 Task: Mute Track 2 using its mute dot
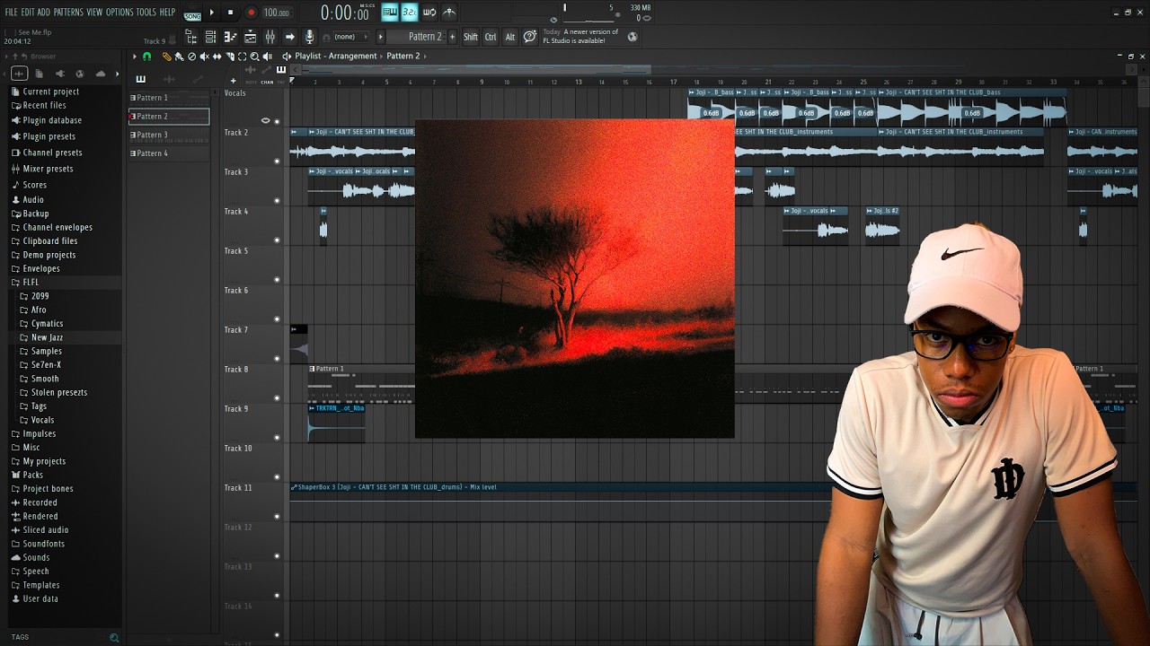pos(277,161)
